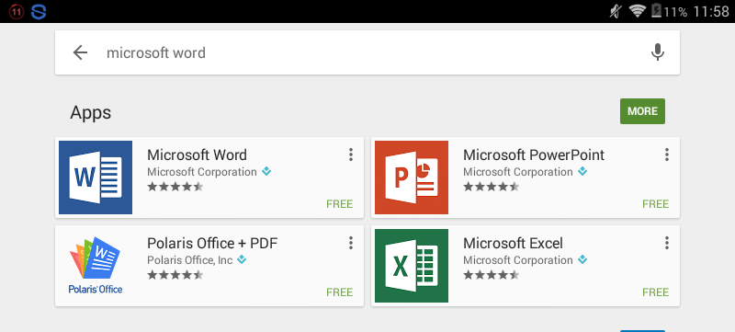Image resolution: width=735 pixels, height=332 pixels.
Task: Open overflow menu for Microsoft Word
Action: click(351, 155)
